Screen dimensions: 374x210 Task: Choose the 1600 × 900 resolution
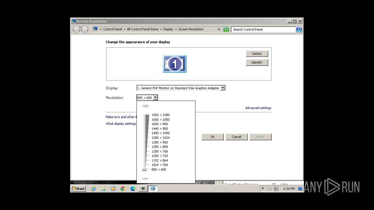tap(160, 124)
